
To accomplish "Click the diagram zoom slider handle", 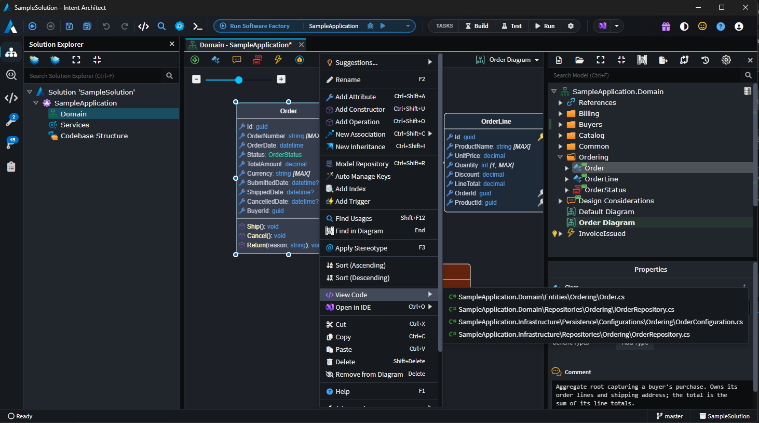I will pyautogui.click(x=239, y=80).
